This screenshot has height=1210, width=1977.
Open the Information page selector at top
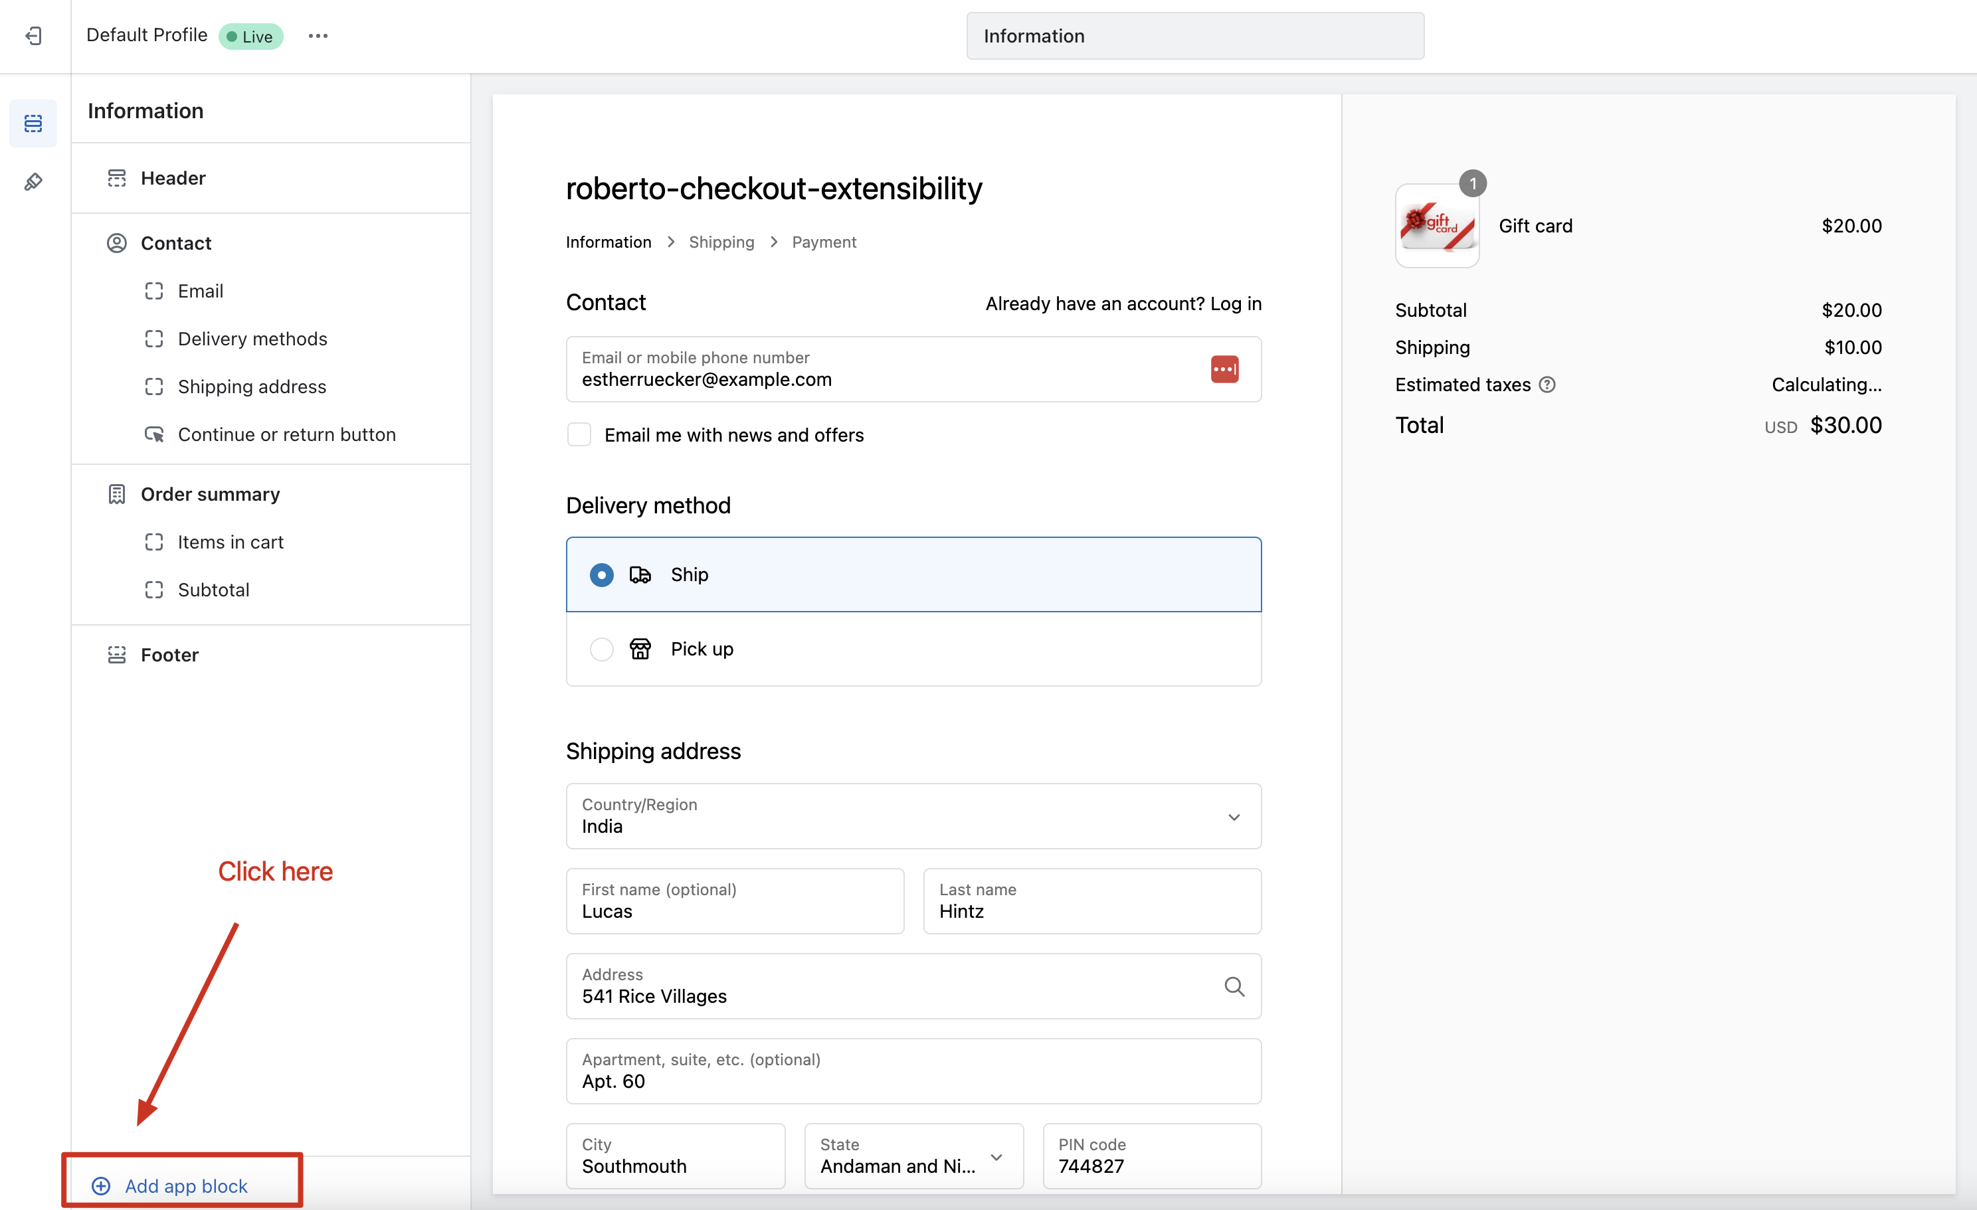[x=1194, y=36]
